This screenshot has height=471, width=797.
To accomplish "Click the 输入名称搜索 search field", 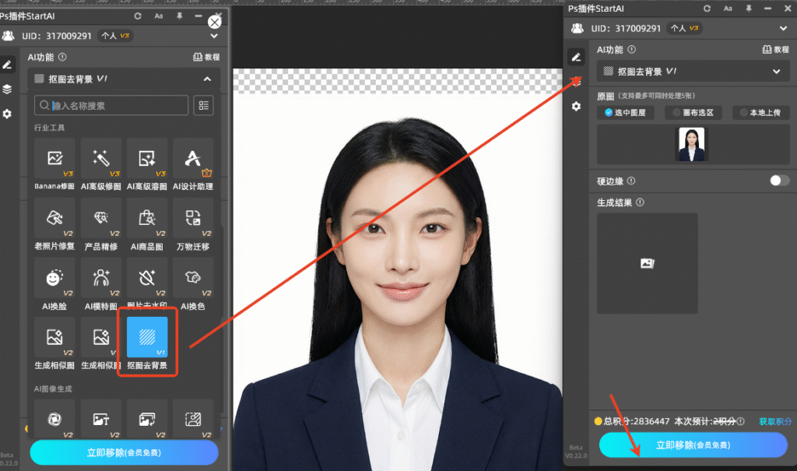I will point(117,106).
